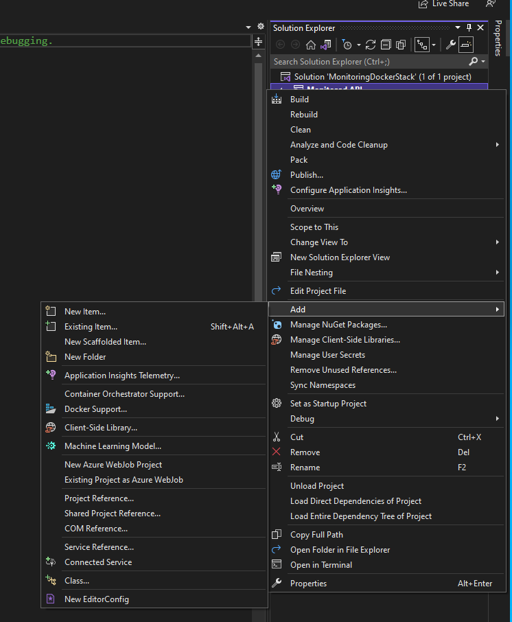This screenshot has width=512, height=622.
Task: Expand the Debug submenu
Action: (x=386, y=419)
